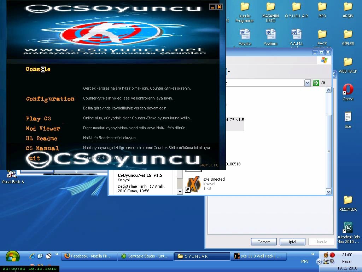The height and width of the screenshot is (272, 362).
Task: Expand the Explorer address bar dropdown
Action: [x=307, y=83]
